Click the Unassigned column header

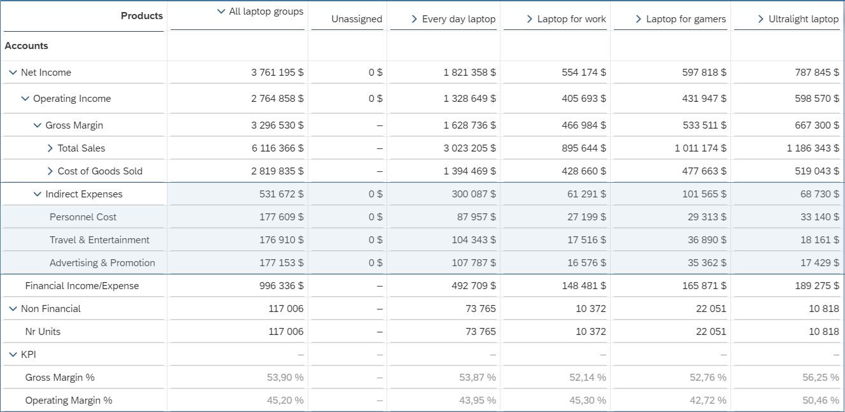(357, 19)
